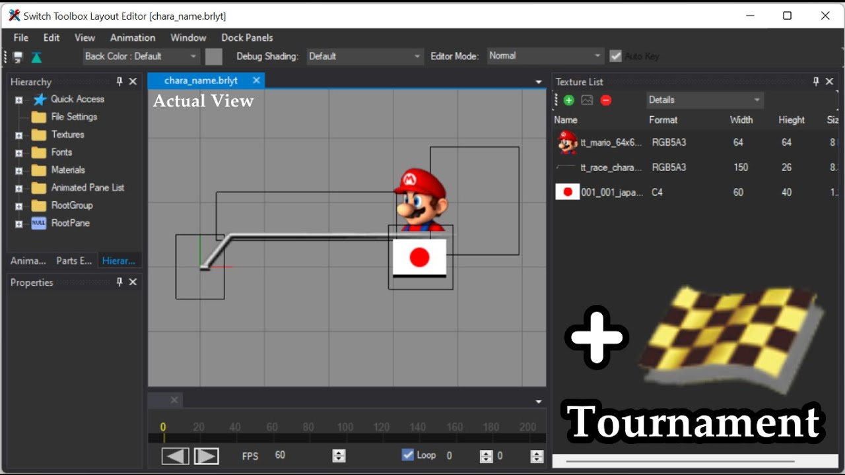Expand the RootGroup tree node
The width and height of the screenshot is (845, 475).
tap(18, 206)
